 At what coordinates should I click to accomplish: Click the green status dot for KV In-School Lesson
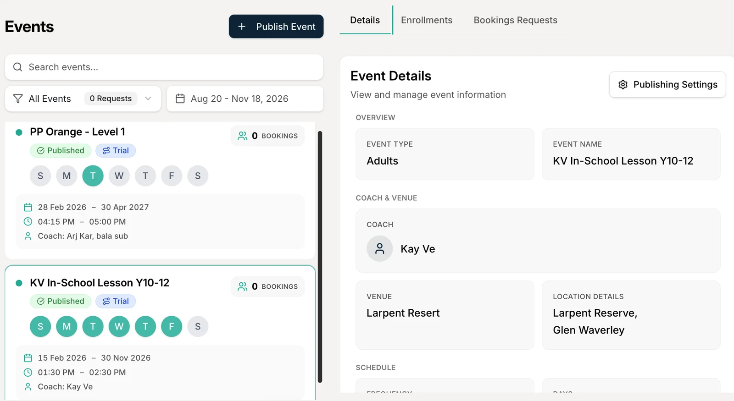tap(19, 283)
